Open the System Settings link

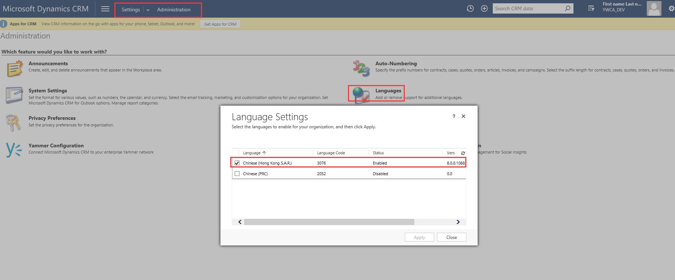pos(48,91)
